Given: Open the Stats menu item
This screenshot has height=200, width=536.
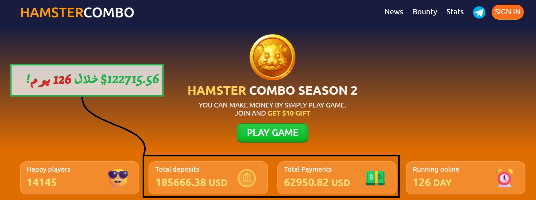Looking at the screenshot, I should pos(455,12).
